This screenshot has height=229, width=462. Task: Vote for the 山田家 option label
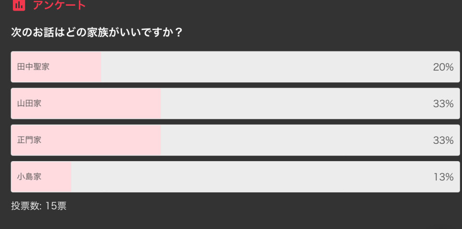(29, 103)
